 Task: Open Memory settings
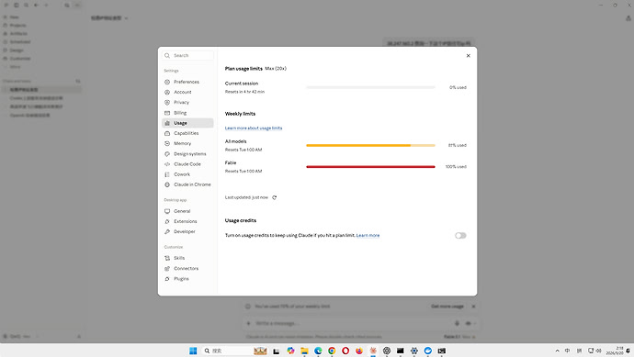click(187, 144)
